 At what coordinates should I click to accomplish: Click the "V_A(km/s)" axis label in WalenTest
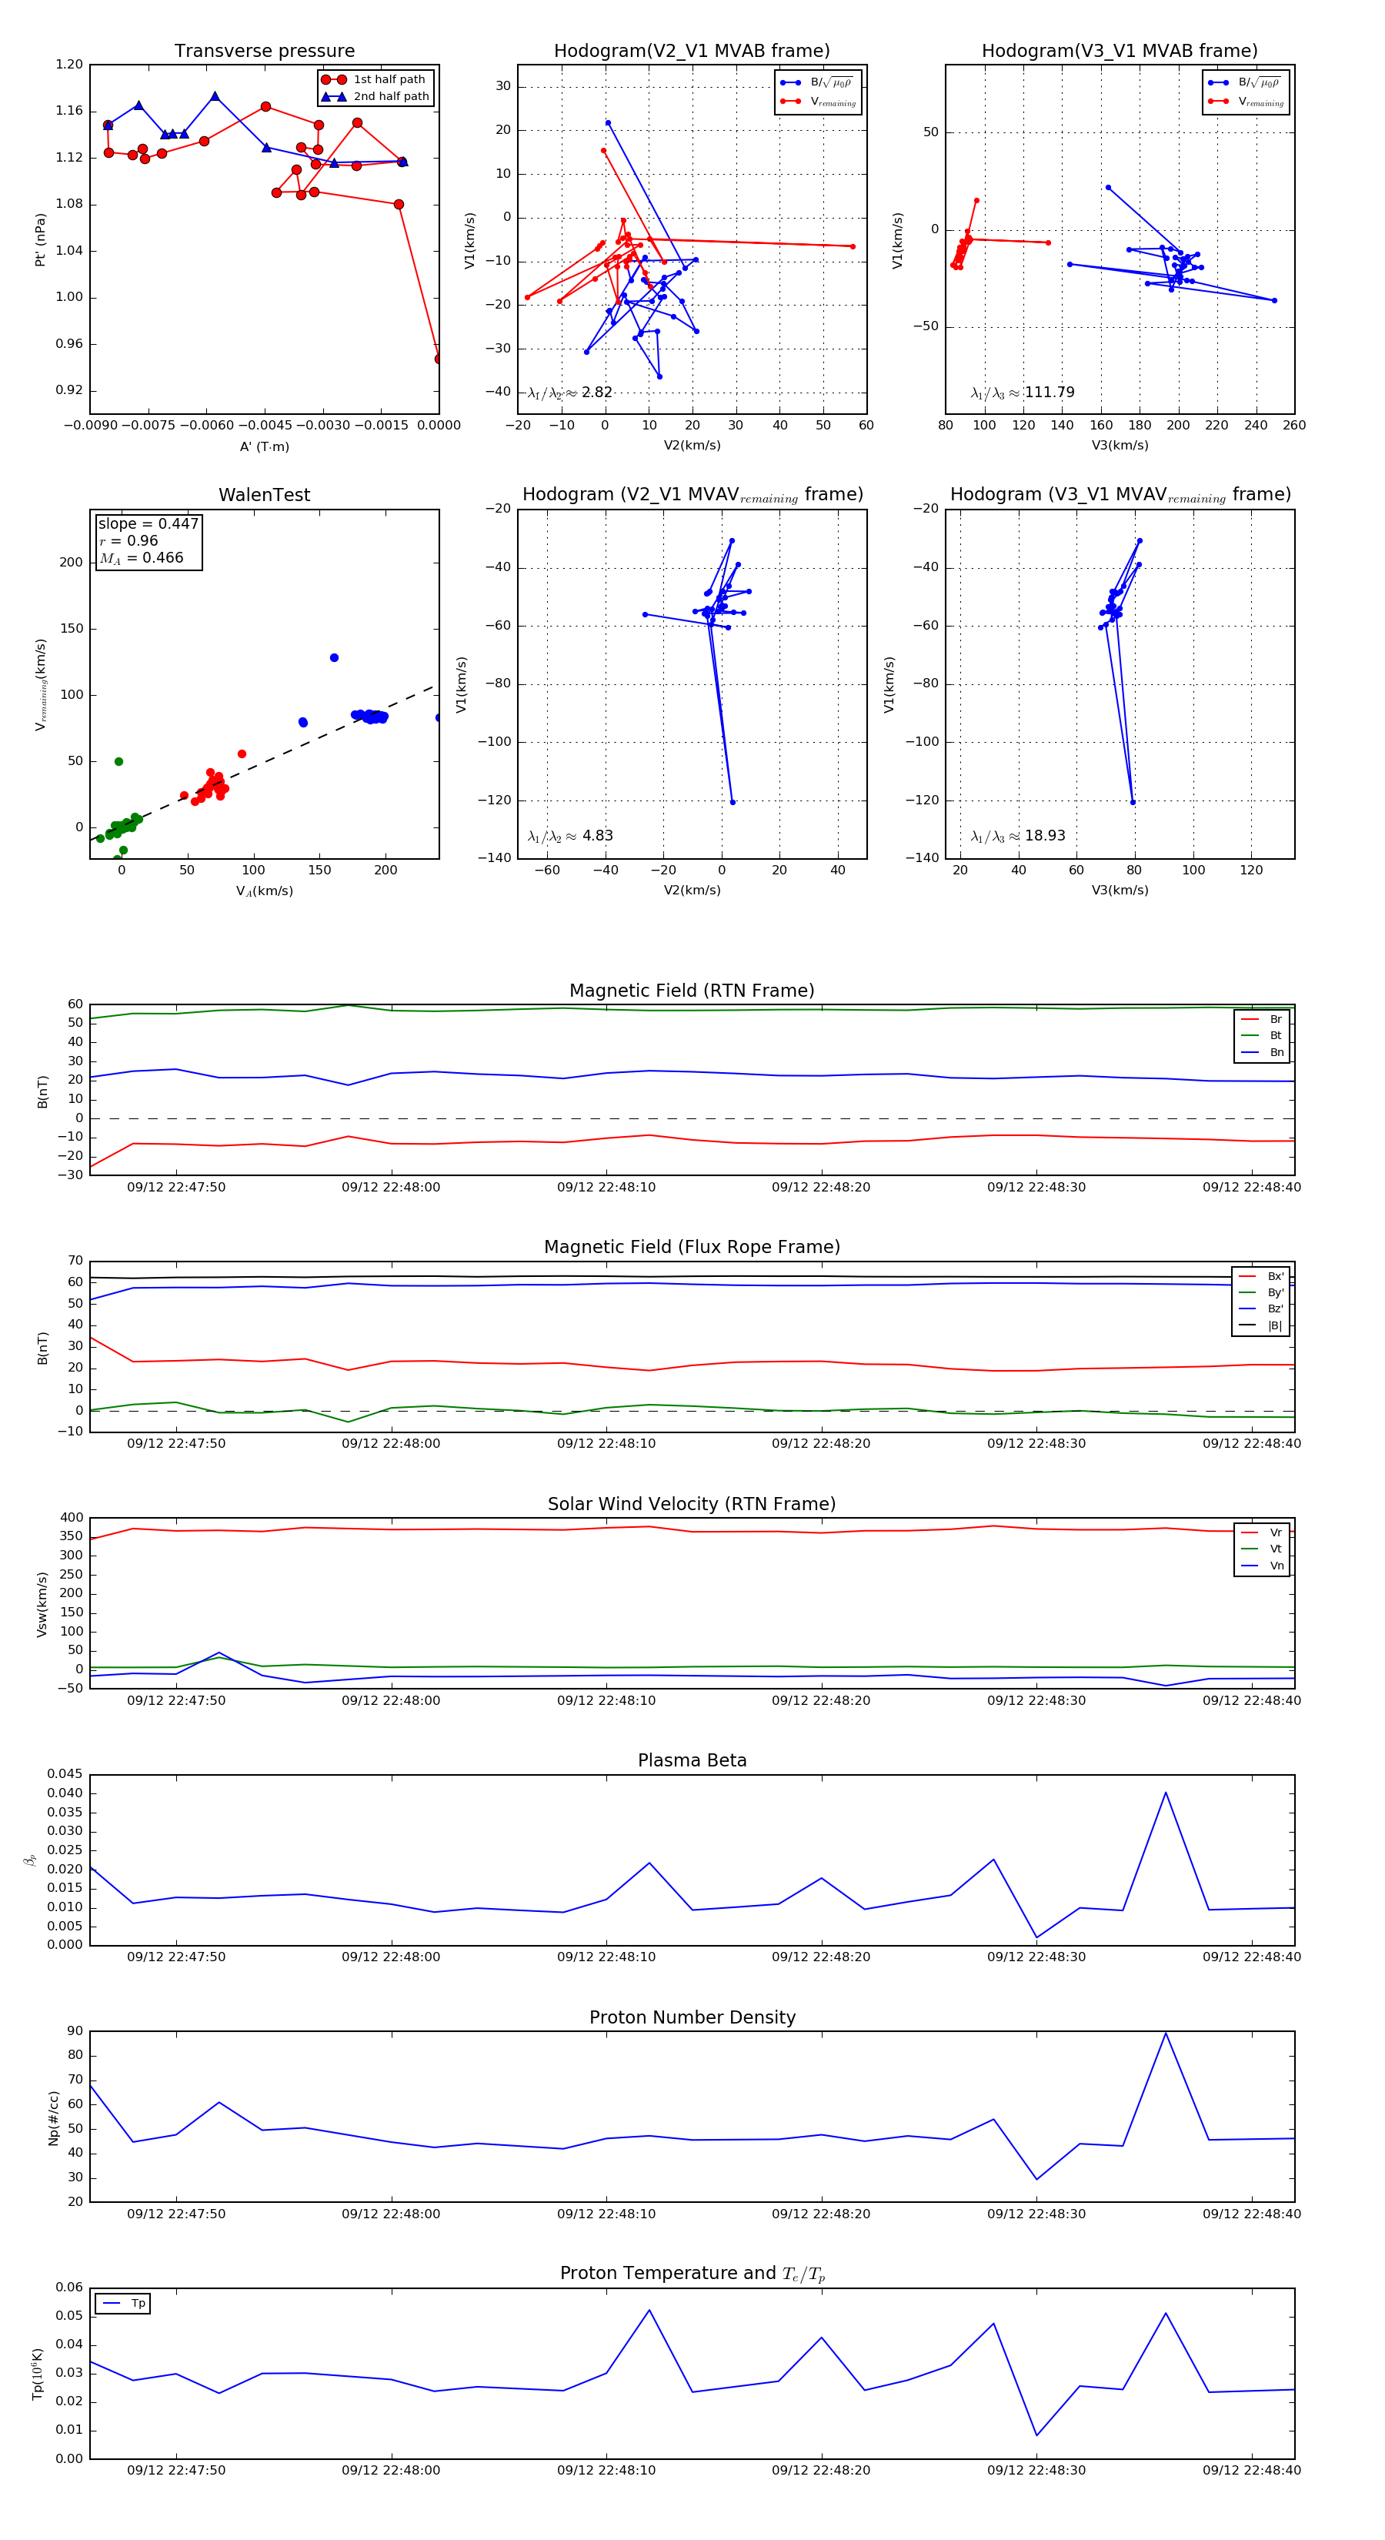pyautogui.click(x=264, y=891)
